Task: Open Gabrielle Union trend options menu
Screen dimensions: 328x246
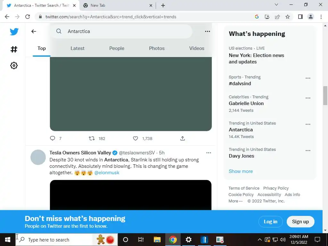Action: (308, 98)
